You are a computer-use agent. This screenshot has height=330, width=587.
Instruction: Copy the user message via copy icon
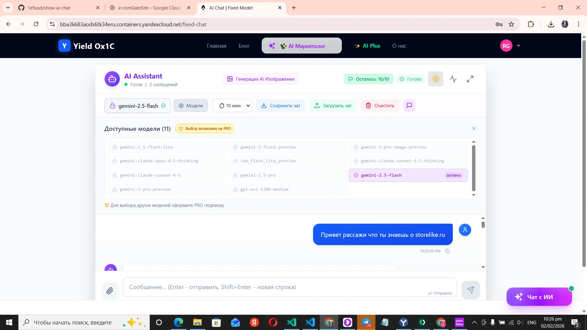(448, 251)
